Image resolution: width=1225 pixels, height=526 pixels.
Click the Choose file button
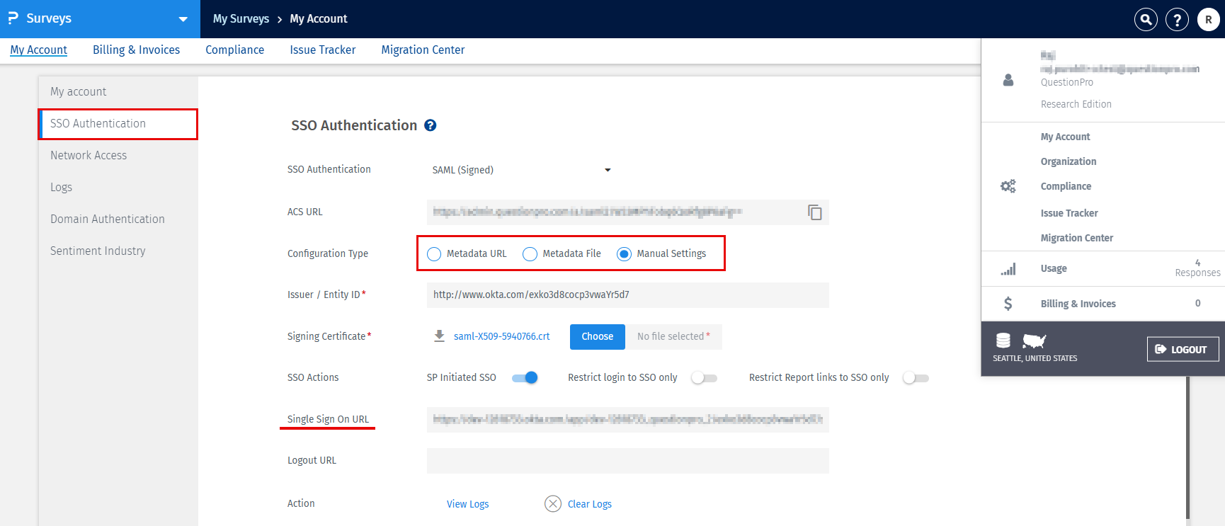coord(597,337)
